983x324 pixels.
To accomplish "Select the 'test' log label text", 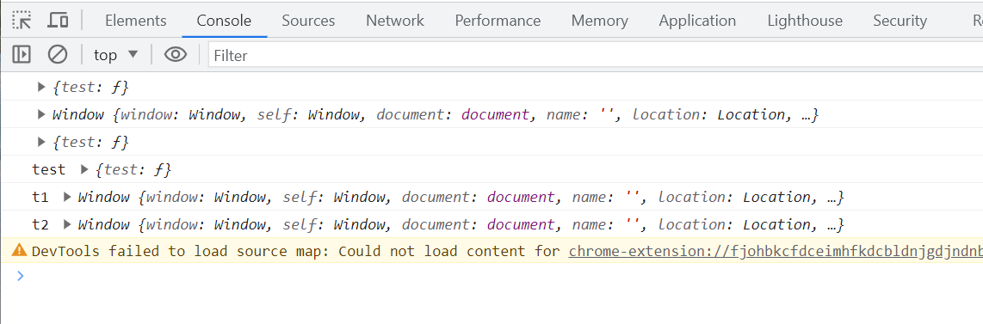I will pyautogui.click(x=49, y=169).
